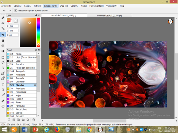Click the G value field showing 152
The height and width of the screenshot is (133, 178).
click(x=14, y=30)
